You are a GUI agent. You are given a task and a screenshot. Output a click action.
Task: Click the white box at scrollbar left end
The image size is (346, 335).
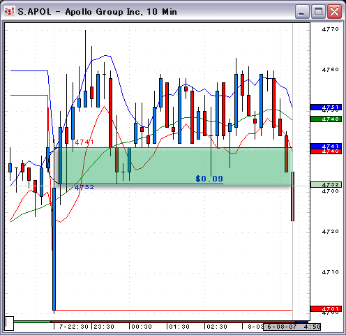[x=9, y=323]
